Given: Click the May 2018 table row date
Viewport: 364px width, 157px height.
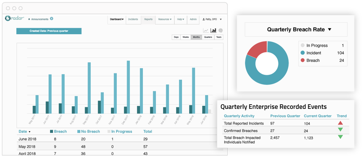Looking at the screenshot, I should pos(27,146).
